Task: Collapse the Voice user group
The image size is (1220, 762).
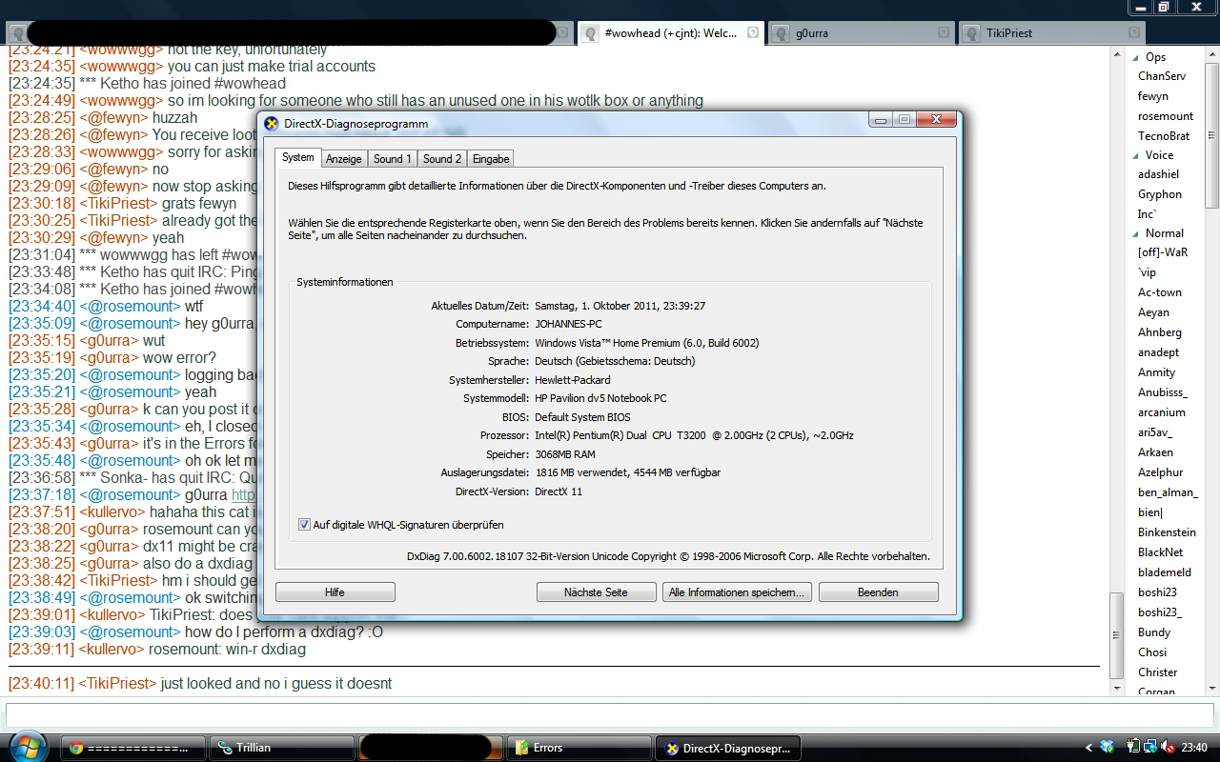Action: point(1135,155)
